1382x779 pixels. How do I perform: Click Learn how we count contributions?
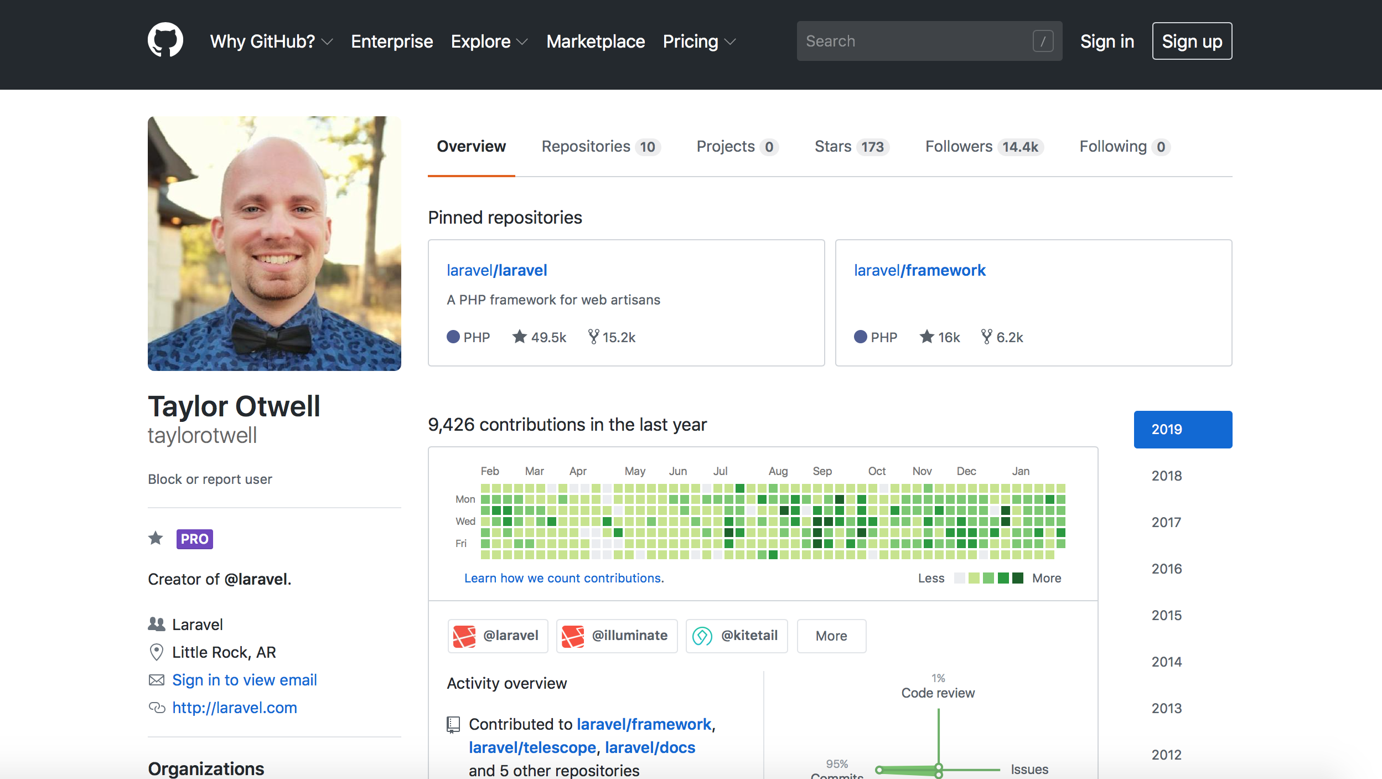coord(564,578)
